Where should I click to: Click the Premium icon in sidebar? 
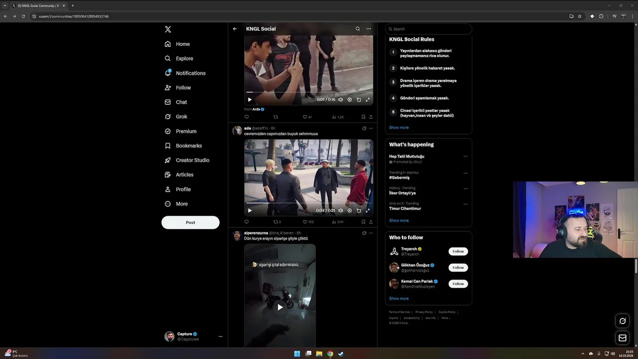tap(168, 131)
